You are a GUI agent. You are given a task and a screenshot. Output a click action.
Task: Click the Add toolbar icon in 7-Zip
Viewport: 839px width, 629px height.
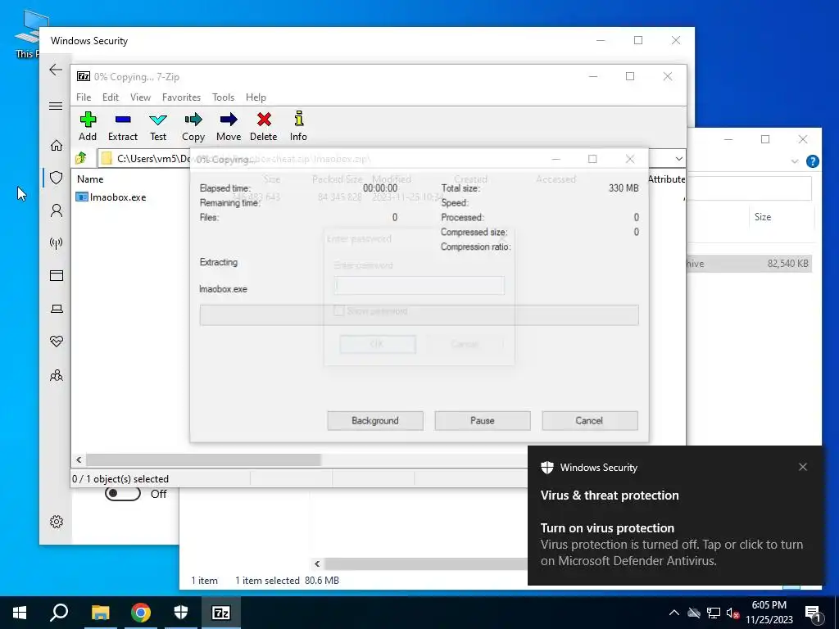[88, 126]
